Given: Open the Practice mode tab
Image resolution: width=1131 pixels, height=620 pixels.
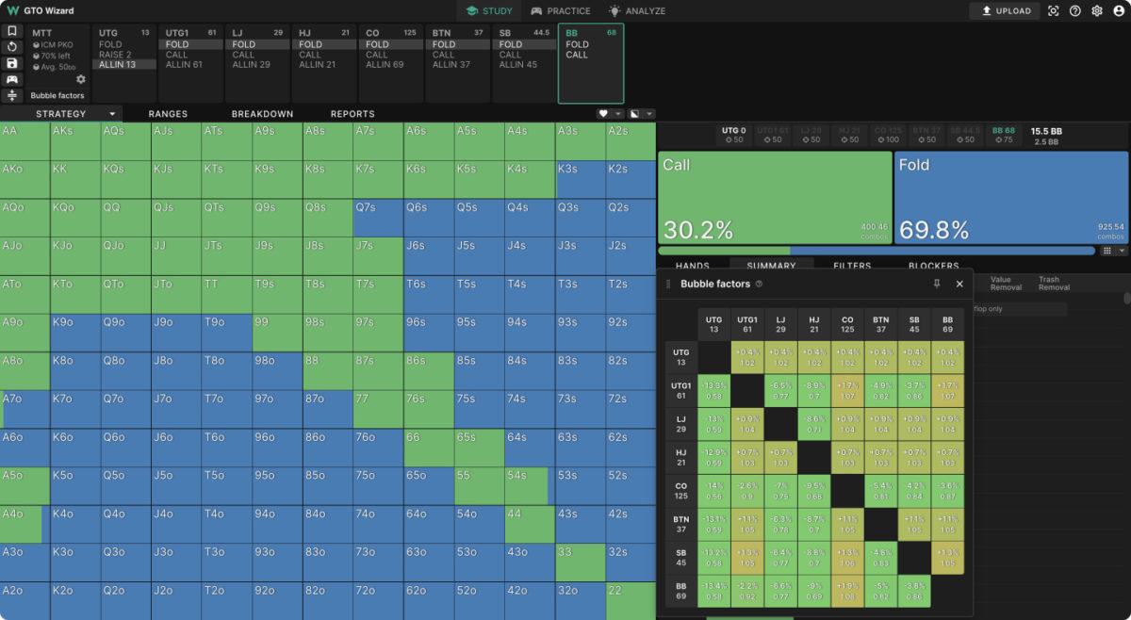Looking at the screenshot, I should click(561, 11).
